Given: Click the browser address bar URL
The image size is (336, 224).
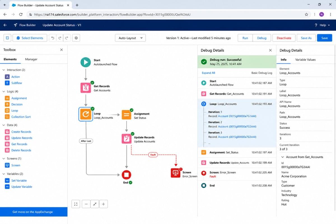Looking at the screenshot, I should click(112, 14).
